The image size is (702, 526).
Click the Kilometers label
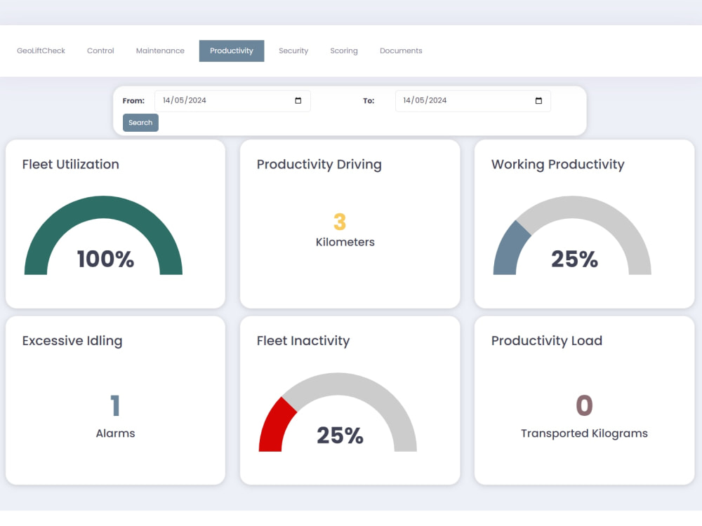[x=345, y=242]
